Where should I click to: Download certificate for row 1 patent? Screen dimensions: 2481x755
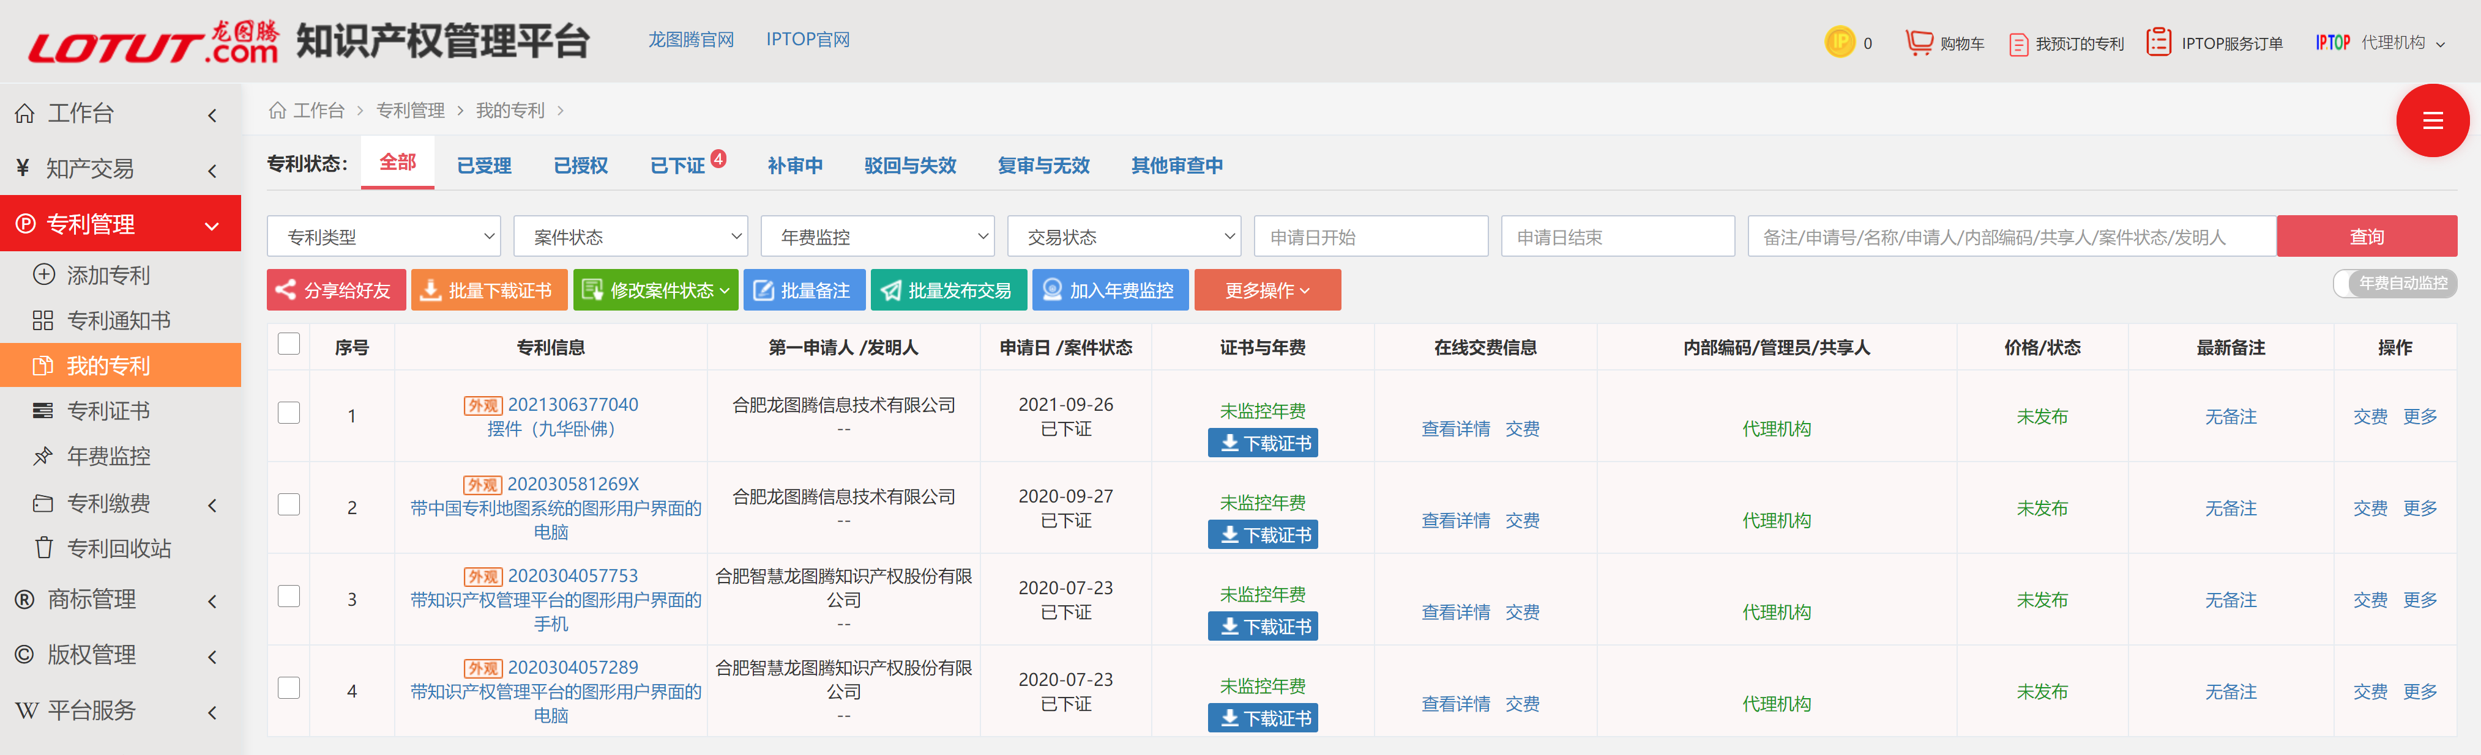tap(1263, 443)
